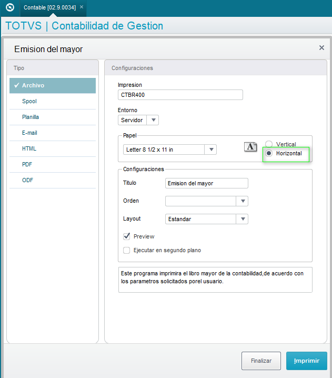Click the Layout label
This screenshot has height=378, width=332.
click(132, 218)
